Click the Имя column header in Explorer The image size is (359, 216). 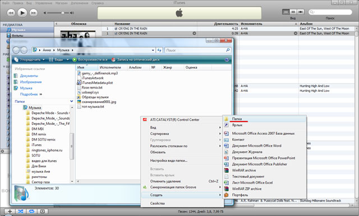(x=86, y=67)
